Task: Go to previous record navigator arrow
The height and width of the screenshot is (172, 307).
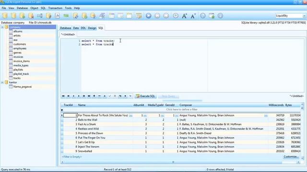Action: pos(73,96)
